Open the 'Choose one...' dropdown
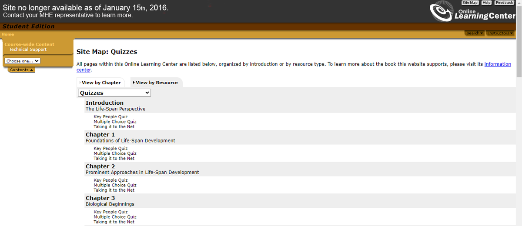Screen dimensions: 522x226 click(23, 61)
